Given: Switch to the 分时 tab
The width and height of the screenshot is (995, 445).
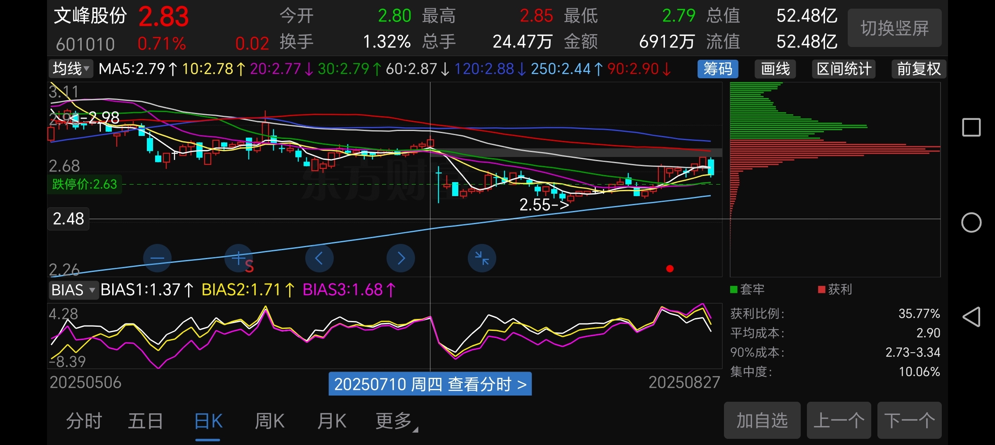Looking at the screenshot, I should [84, 421].
